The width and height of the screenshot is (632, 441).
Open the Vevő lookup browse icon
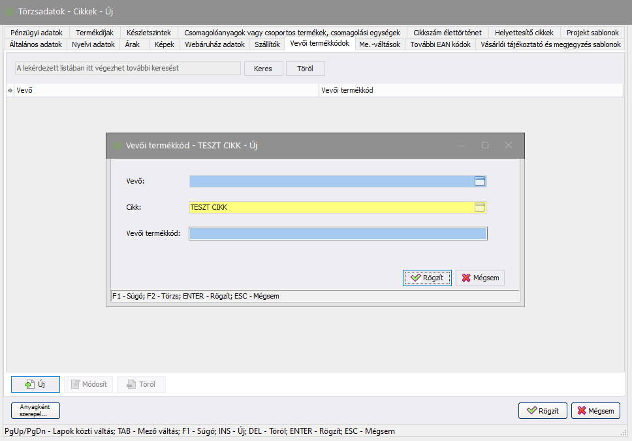[480, 182]
